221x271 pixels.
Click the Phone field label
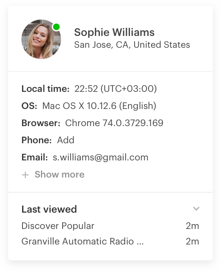point(36,140)
